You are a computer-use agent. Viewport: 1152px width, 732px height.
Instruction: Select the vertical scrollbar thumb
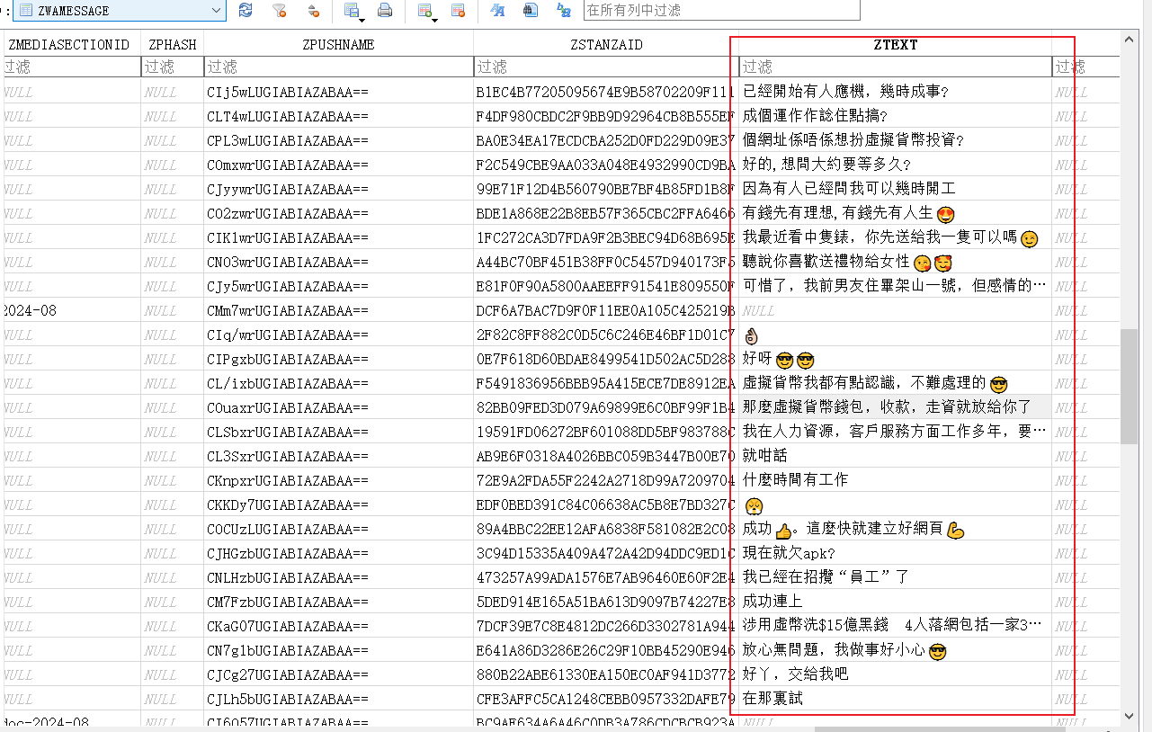pyautogui.click(x=1130, y=386)
